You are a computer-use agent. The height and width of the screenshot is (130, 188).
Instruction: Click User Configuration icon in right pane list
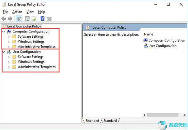point(145,46)
